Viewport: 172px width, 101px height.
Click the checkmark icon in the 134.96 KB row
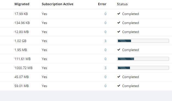pos(119,23)
